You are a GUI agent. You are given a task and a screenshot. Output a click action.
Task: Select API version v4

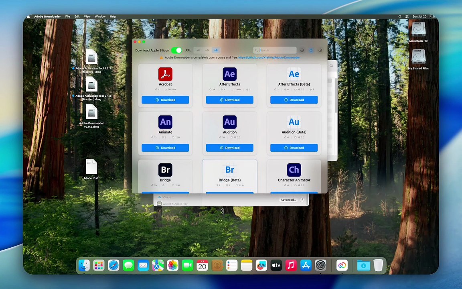(198, 50)
